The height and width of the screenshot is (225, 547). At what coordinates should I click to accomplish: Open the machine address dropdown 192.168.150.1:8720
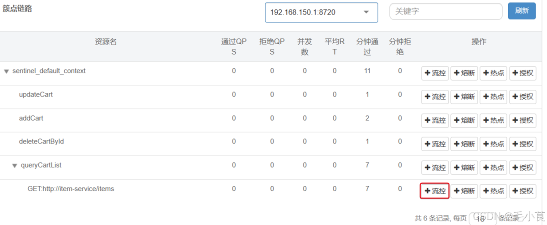click(321, 12)
